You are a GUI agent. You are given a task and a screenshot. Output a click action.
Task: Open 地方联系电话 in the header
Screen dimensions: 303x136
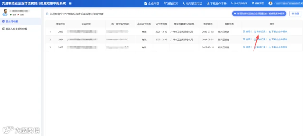[x=192, y=3]
